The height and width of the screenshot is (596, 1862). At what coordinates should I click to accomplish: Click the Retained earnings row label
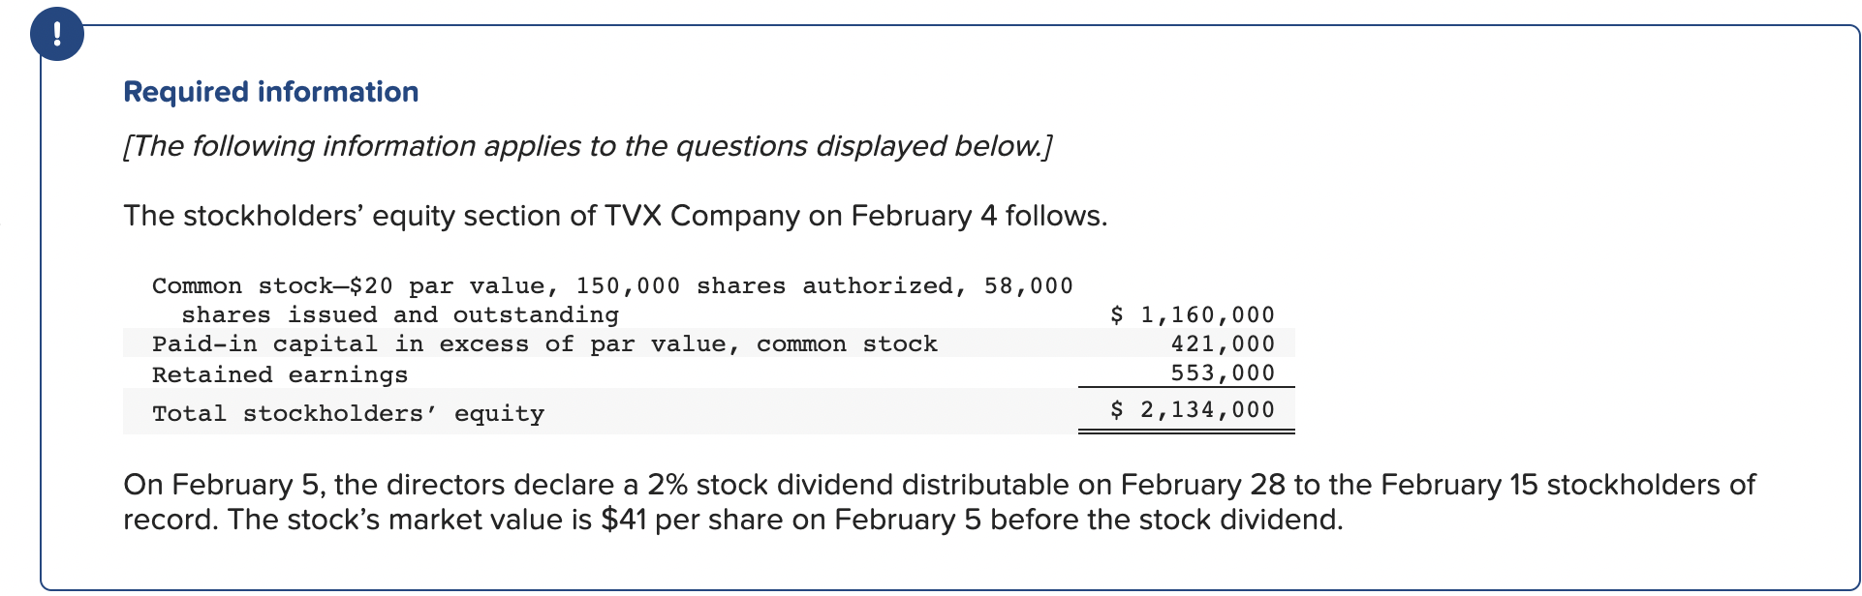coord(280,374)
